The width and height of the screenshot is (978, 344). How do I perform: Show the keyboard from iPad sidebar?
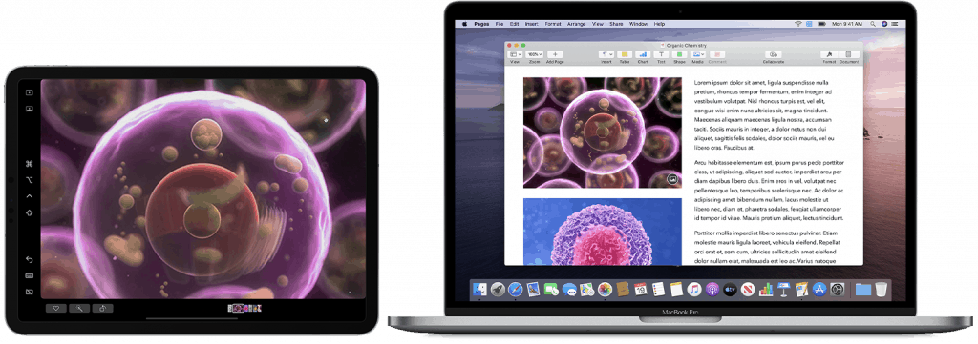[29, 275]
